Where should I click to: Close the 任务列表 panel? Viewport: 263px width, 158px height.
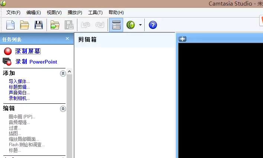click(67, 39)
